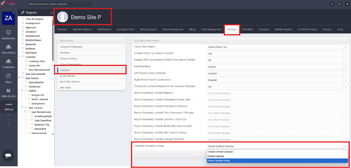Open the Vendors tab

tap(327, 29)
